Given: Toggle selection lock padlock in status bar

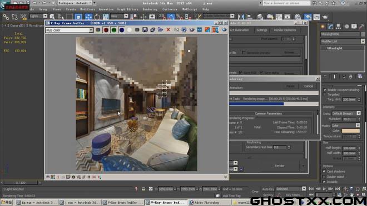Looking at the screenshot, I should pos(143,189).
